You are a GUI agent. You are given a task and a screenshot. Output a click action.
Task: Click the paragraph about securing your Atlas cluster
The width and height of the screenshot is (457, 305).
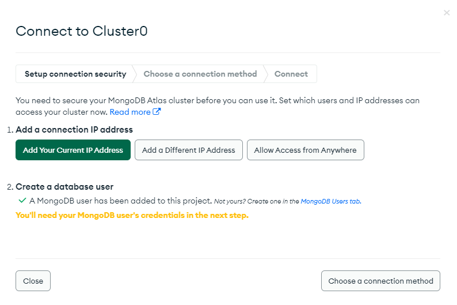point(218,106)
